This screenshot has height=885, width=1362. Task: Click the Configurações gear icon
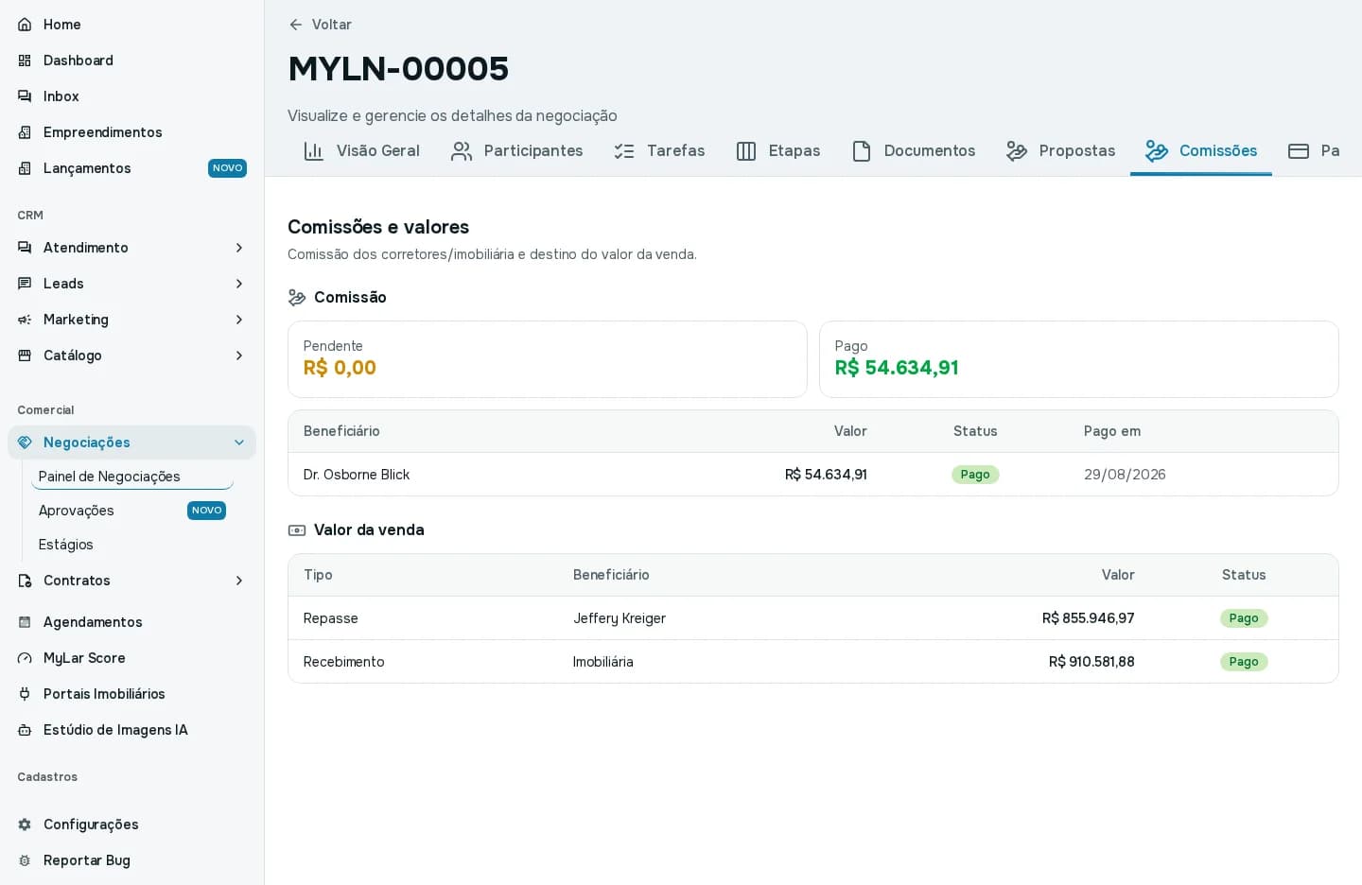pyautogui.click(x=25, y=824)
